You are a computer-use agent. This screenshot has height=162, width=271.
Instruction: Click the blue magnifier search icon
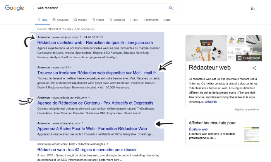click(171, 8)
